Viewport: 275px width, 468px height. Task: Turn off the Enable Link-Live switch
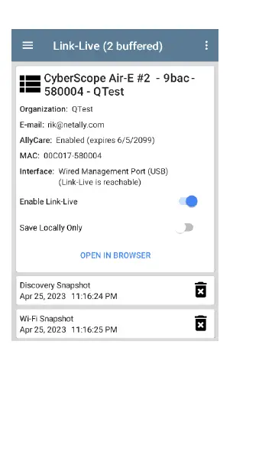(188, 201)
